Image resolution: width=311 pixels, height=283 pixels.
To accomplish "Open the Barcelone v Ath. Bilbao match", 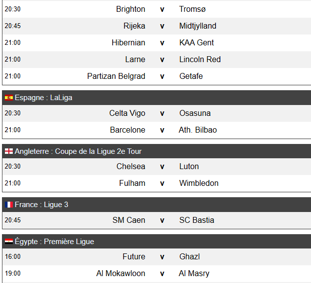I will (156, 130).
